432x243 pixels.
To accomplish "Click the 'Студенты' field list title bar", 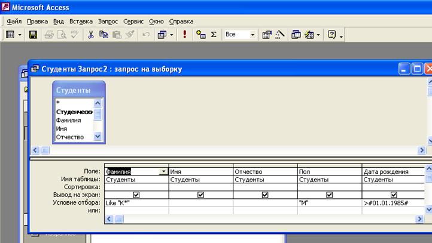I will [79, 90].
